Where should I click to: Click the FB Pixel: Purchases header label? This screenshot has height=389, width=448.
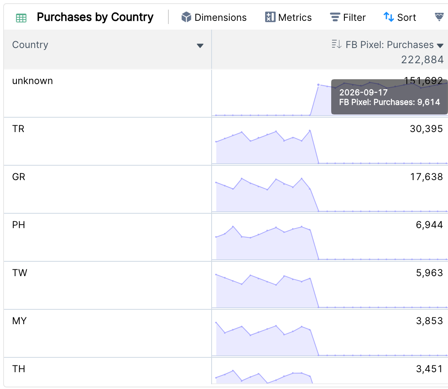[390, 44]
